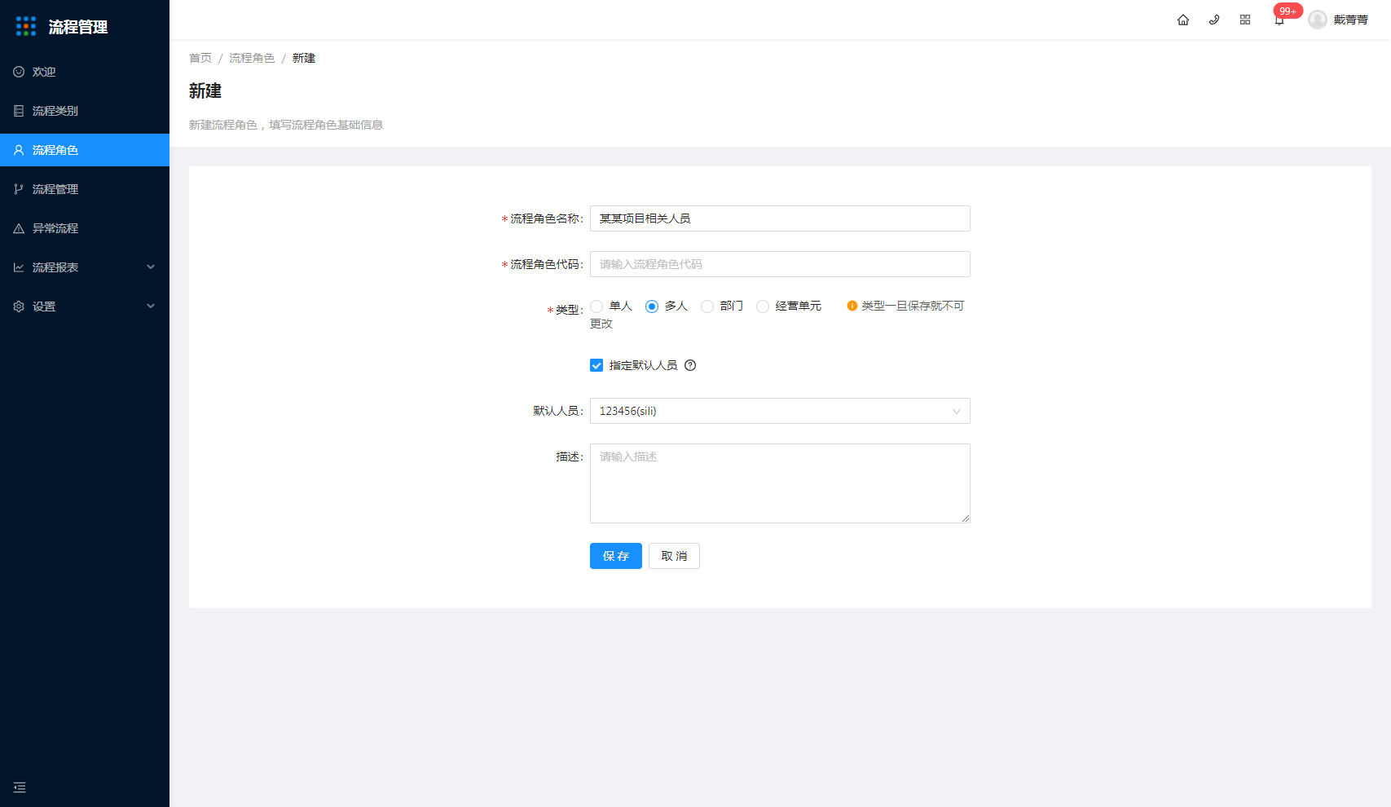Click the 新建 page heading
The height and width of the screenshot is (807, 1391).
coord(205,90)
